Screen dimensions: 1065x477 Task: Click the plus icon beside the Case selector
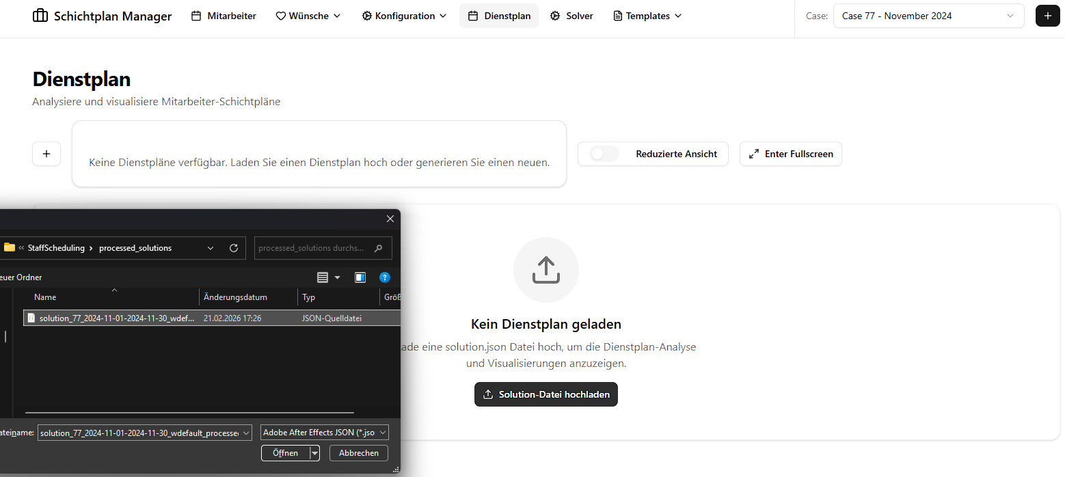tap(1047, 16)
